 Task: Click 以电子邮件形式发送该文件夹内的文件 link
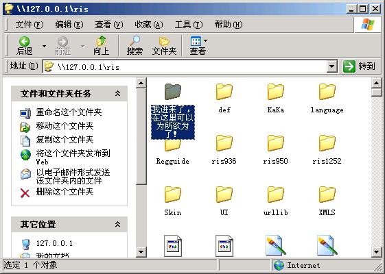coord(73,177)
